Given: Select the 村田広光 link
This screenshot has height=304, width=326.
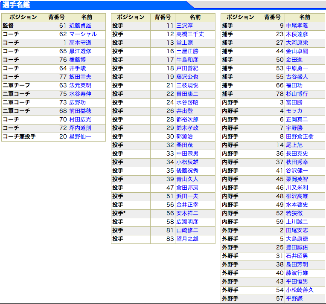Looking at the screenshot, I should click(80, 119).
